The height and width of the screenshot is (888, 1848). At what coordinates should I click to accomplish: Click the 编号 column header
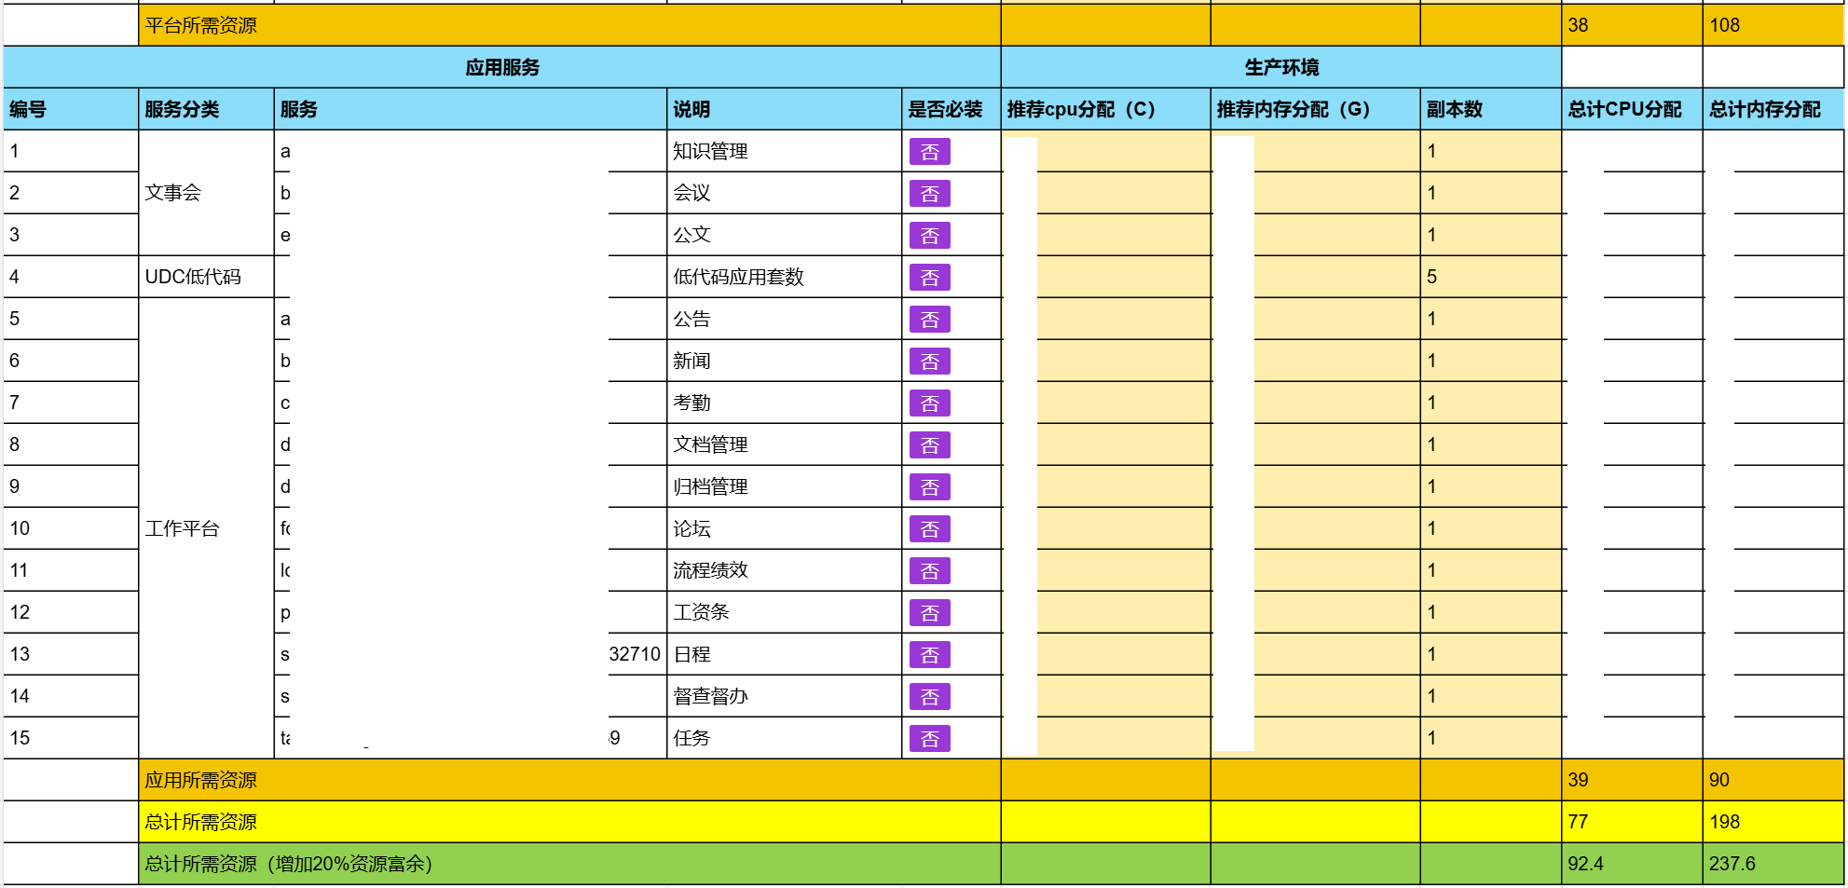[x=71, y=109]
